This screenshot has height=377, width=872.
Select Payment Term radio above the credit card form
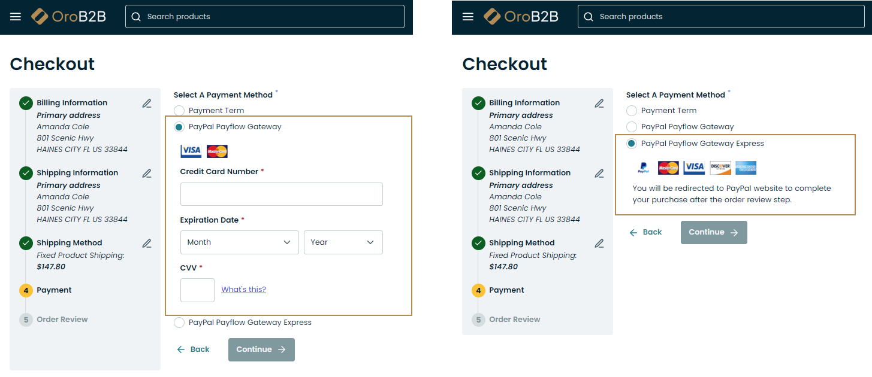pos(179,111)
